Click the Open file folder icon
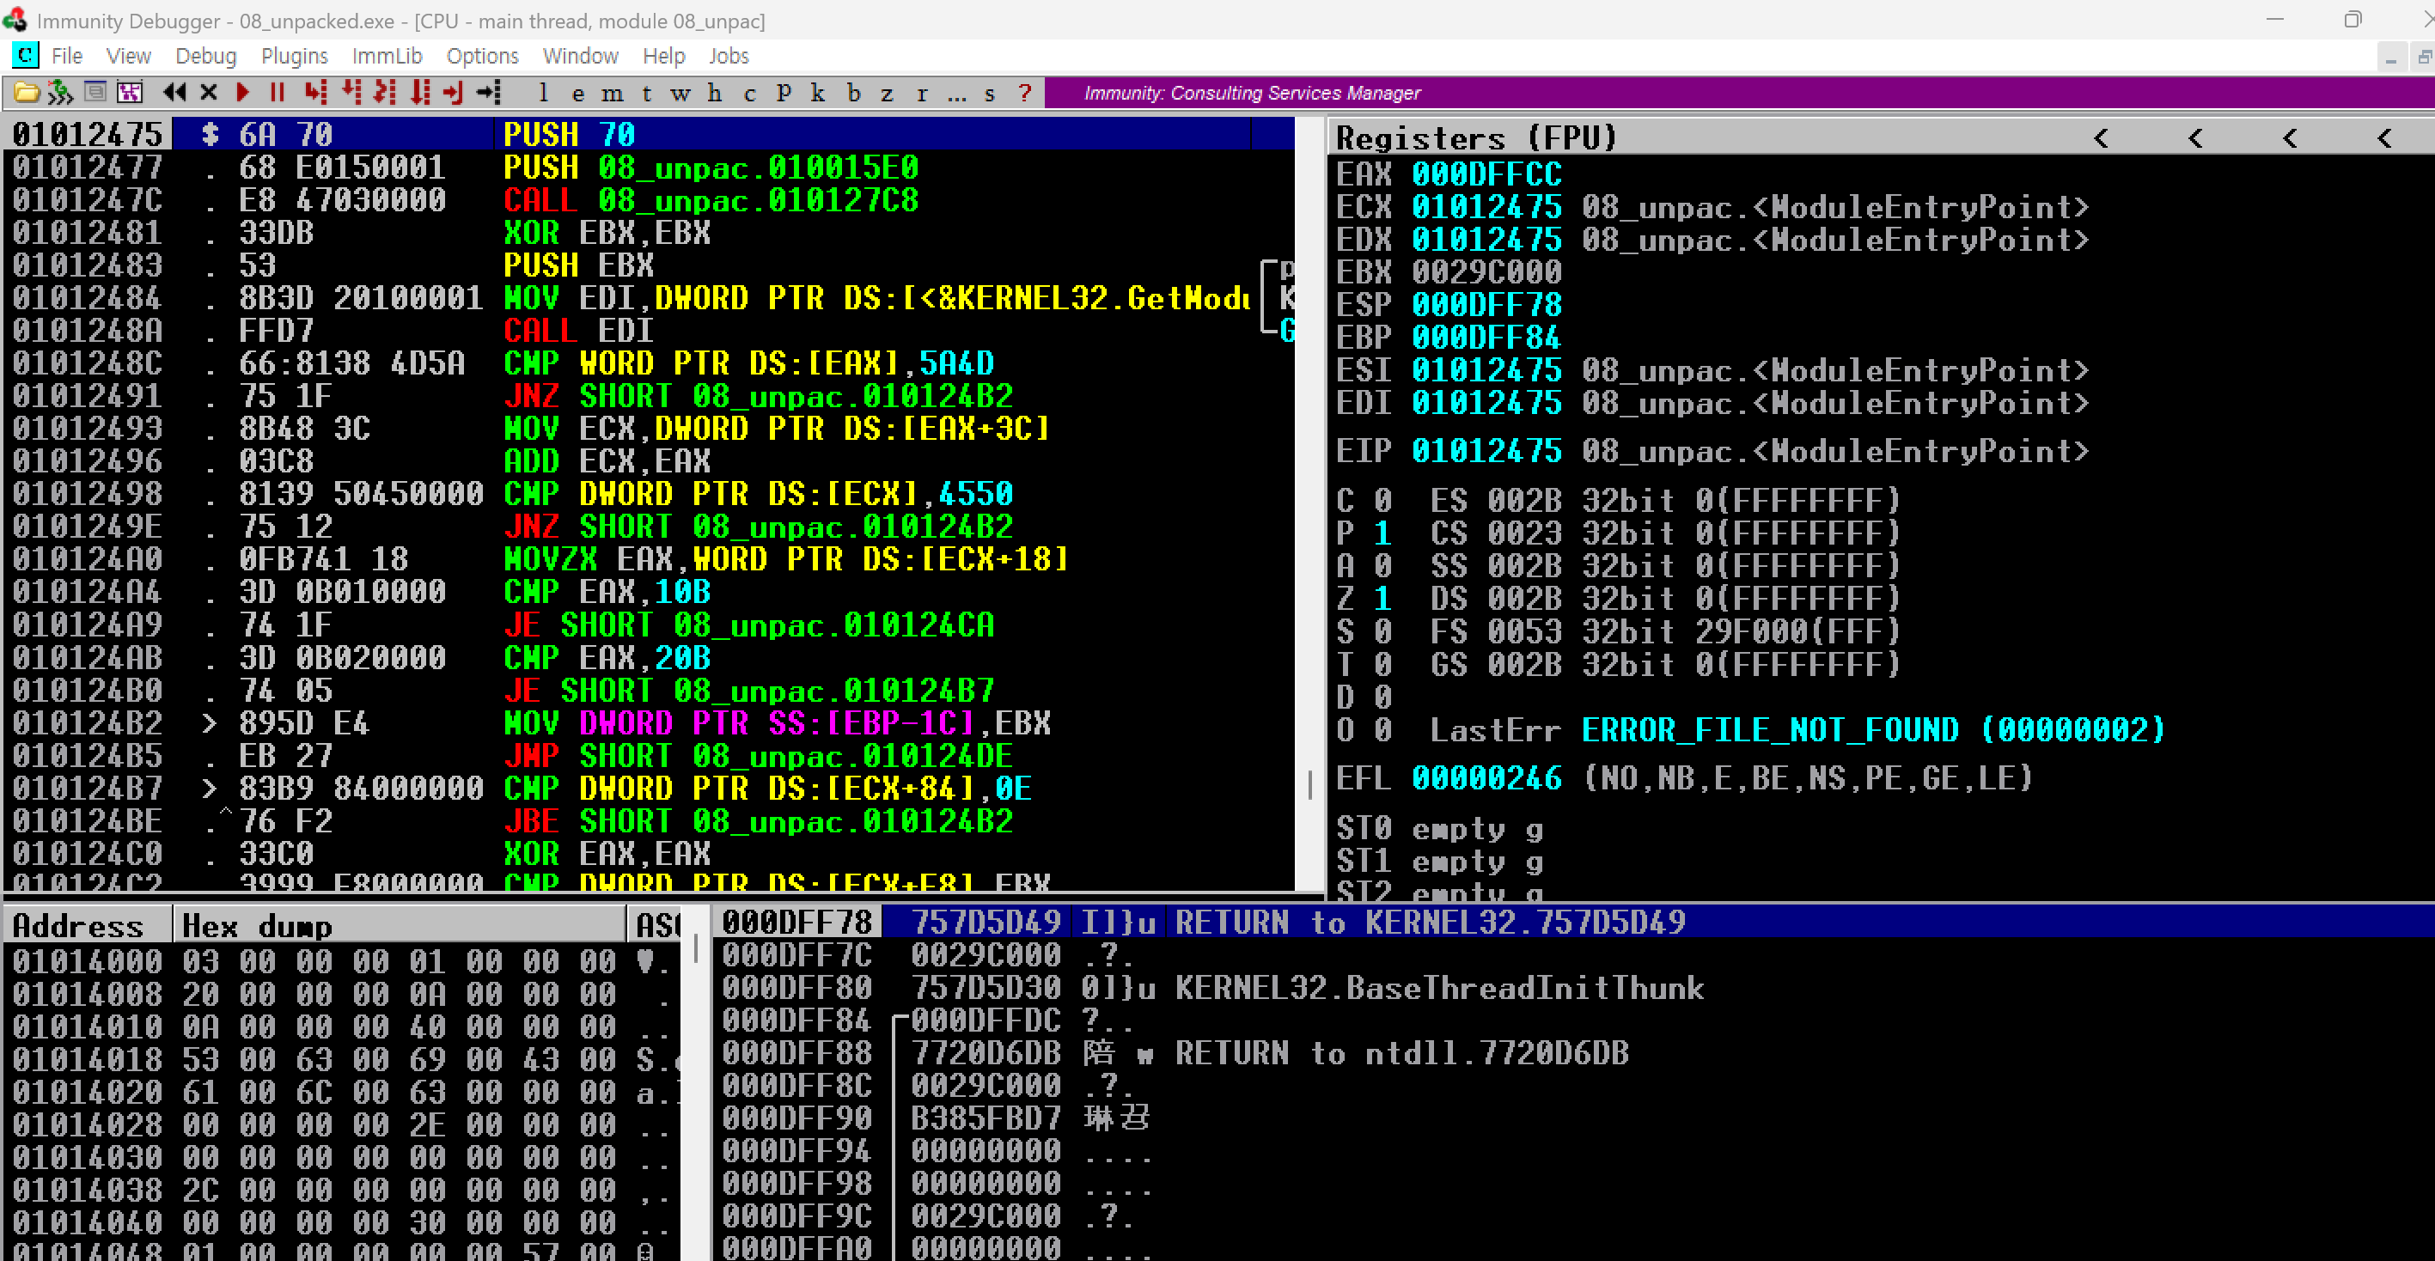The image size is (2435, 1261). point(27,93)
